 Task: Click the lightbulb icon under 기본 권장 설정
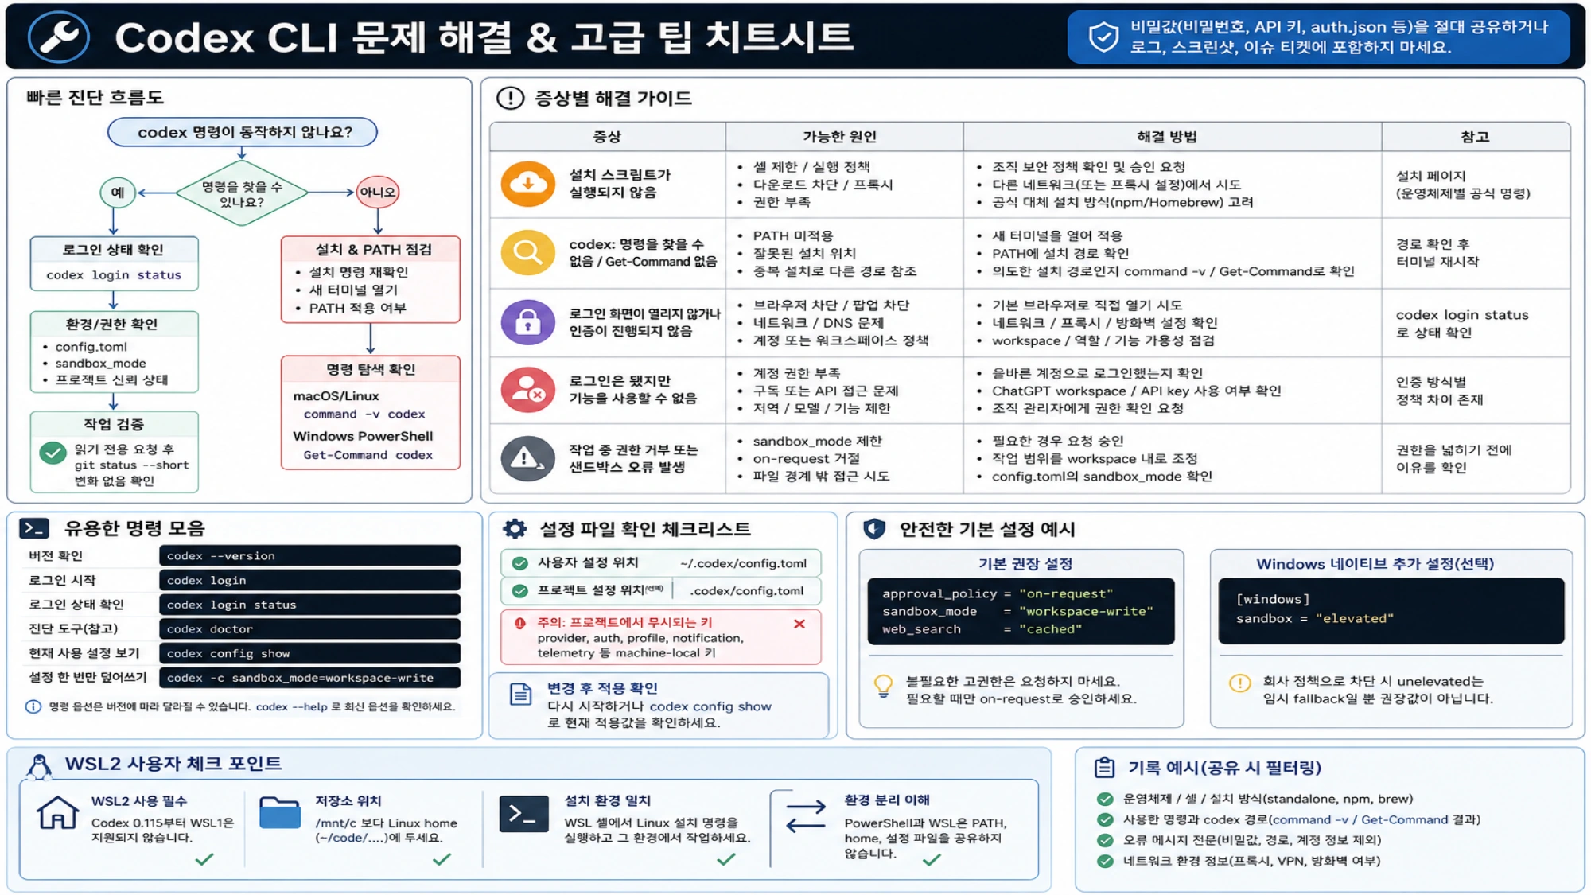(883, 686)
